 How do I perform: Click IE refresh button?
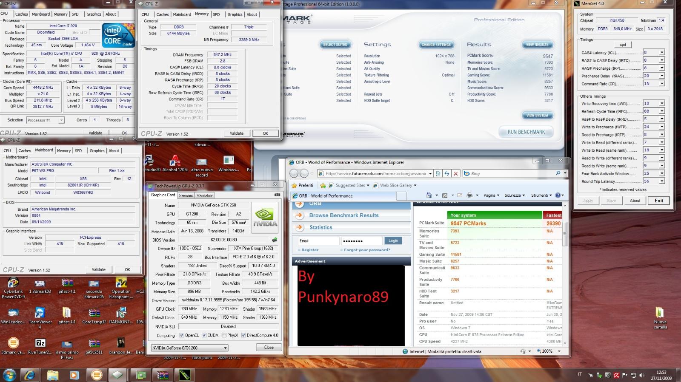pos(446,173)
